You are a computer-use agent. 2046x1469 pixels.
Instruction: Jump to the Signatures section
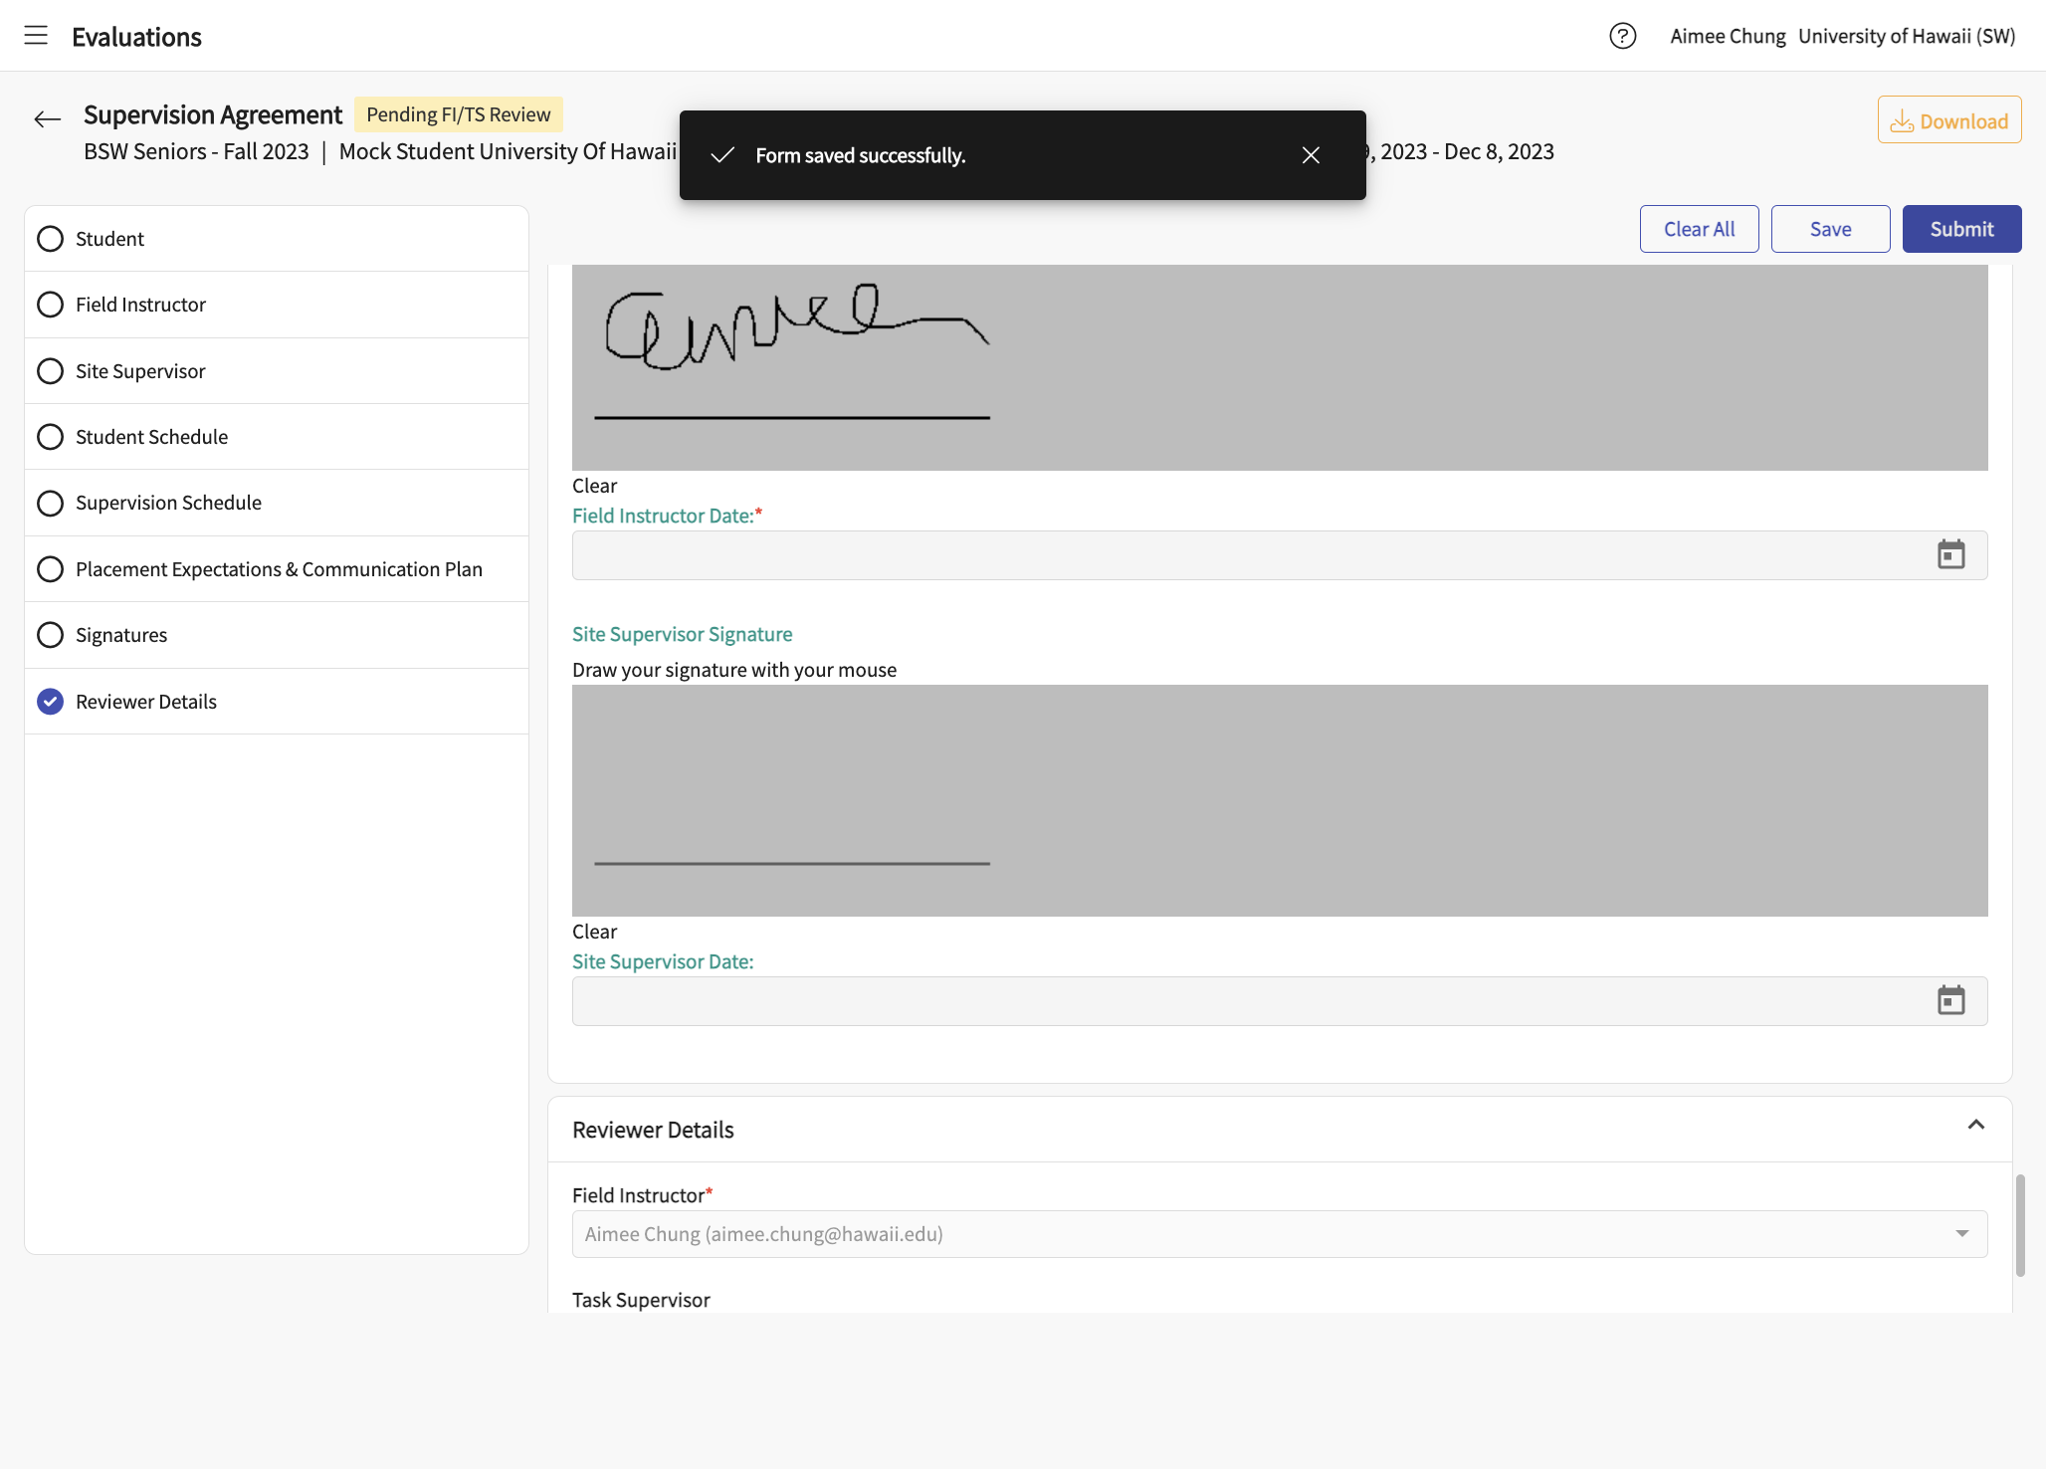coord(277,635)
